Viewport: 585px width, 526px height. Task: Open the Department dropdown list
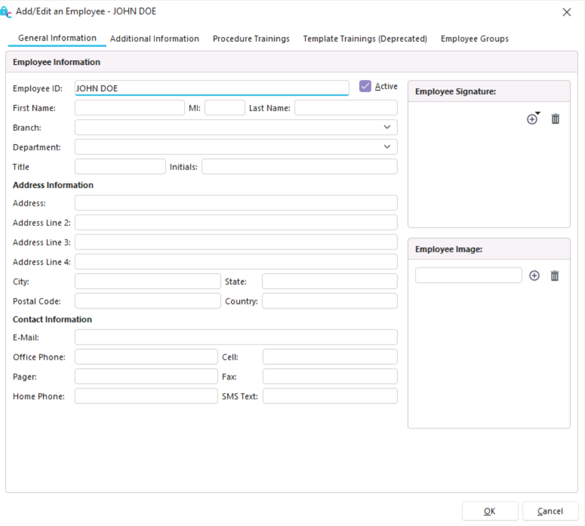(x=387, y=147)
